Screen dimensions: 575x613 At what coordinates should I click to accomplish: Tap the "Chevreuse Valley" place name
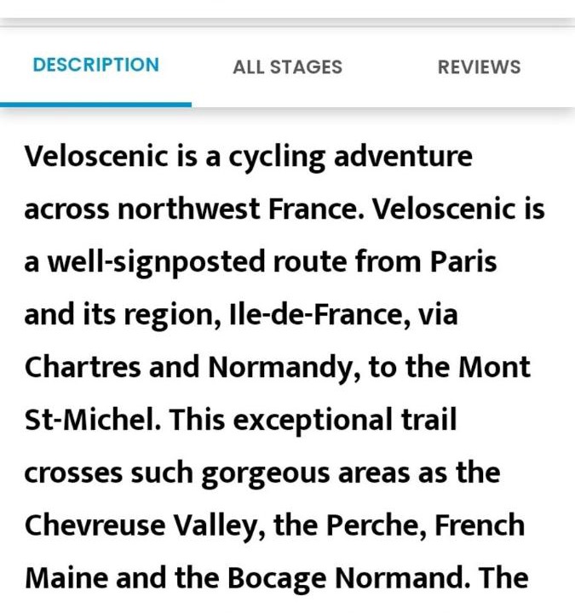click(x=135, y=525)
